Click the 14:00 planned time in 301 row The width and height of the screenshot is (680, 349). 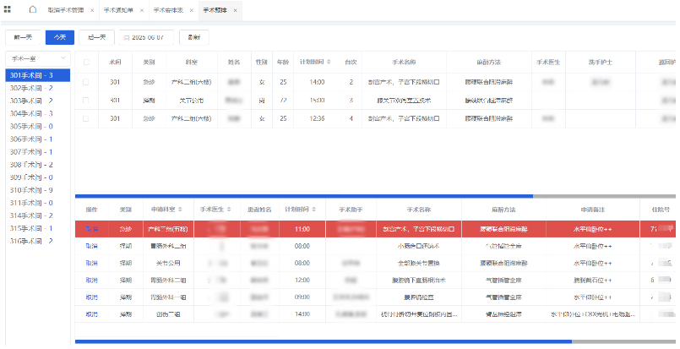coord(317,82)
